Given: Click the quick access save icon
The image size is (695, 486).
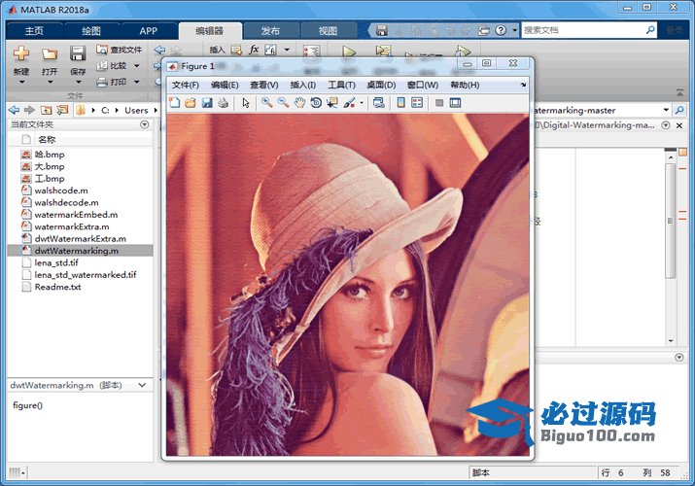Looking at the screenshot, I should 382,30.
